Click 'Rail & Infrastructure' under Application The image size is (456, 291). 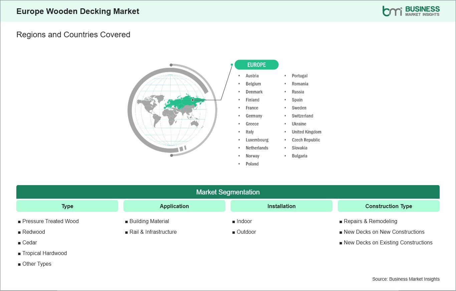click(x=153, y=232)
